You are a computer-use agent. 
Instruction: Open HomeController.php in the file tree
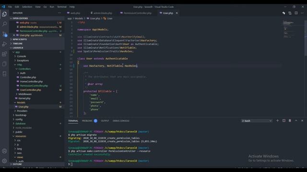click(x=31, y=82)
